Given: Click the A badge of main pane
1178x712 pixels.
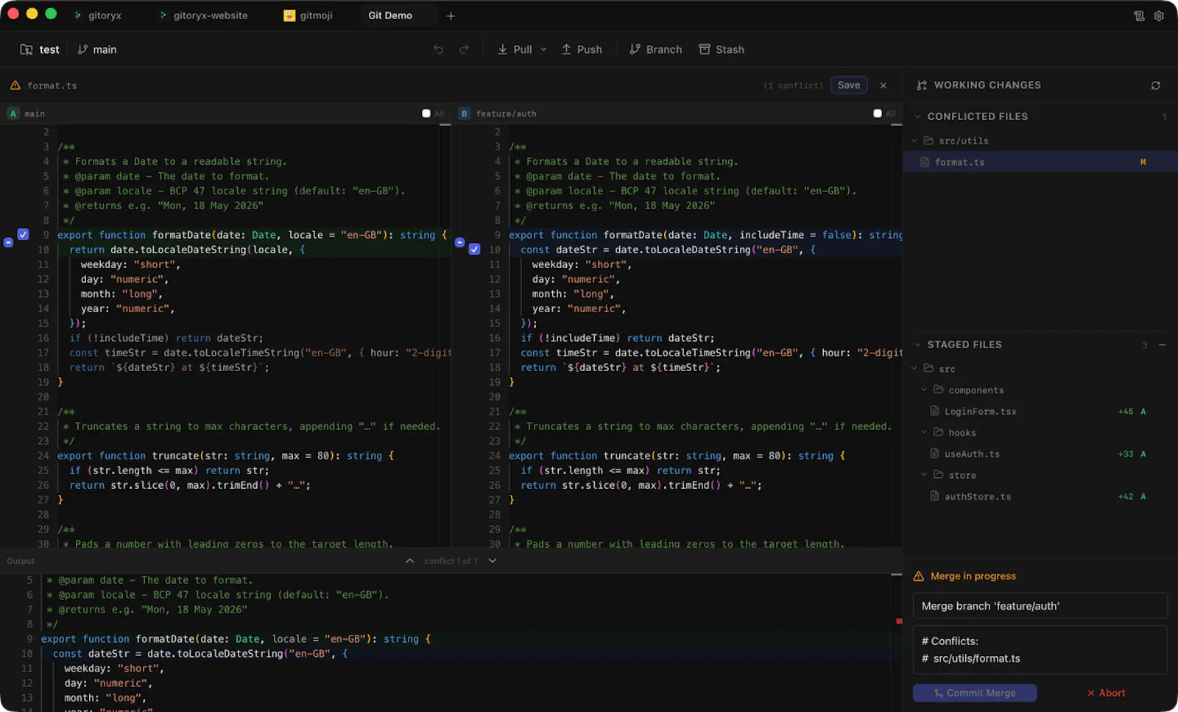Looking at the screenshot, I should [x=13, y=113].
